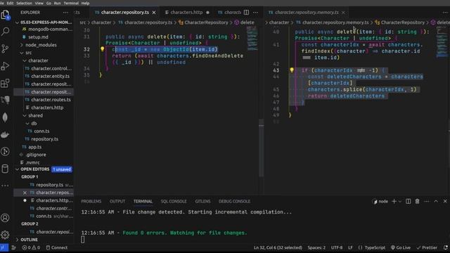Open the Extensions view
This screenshot has height=253, width=450.
[x=5, y=83]
